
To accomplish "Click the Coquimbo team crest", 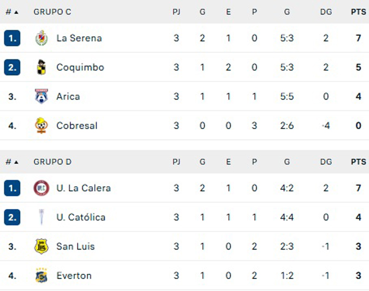I will click(42, 67).
